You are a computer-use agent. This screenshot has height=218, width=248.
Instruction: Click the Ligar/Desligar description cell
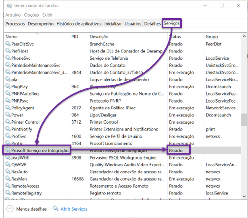pyautogui.click(x=103, y=115)
